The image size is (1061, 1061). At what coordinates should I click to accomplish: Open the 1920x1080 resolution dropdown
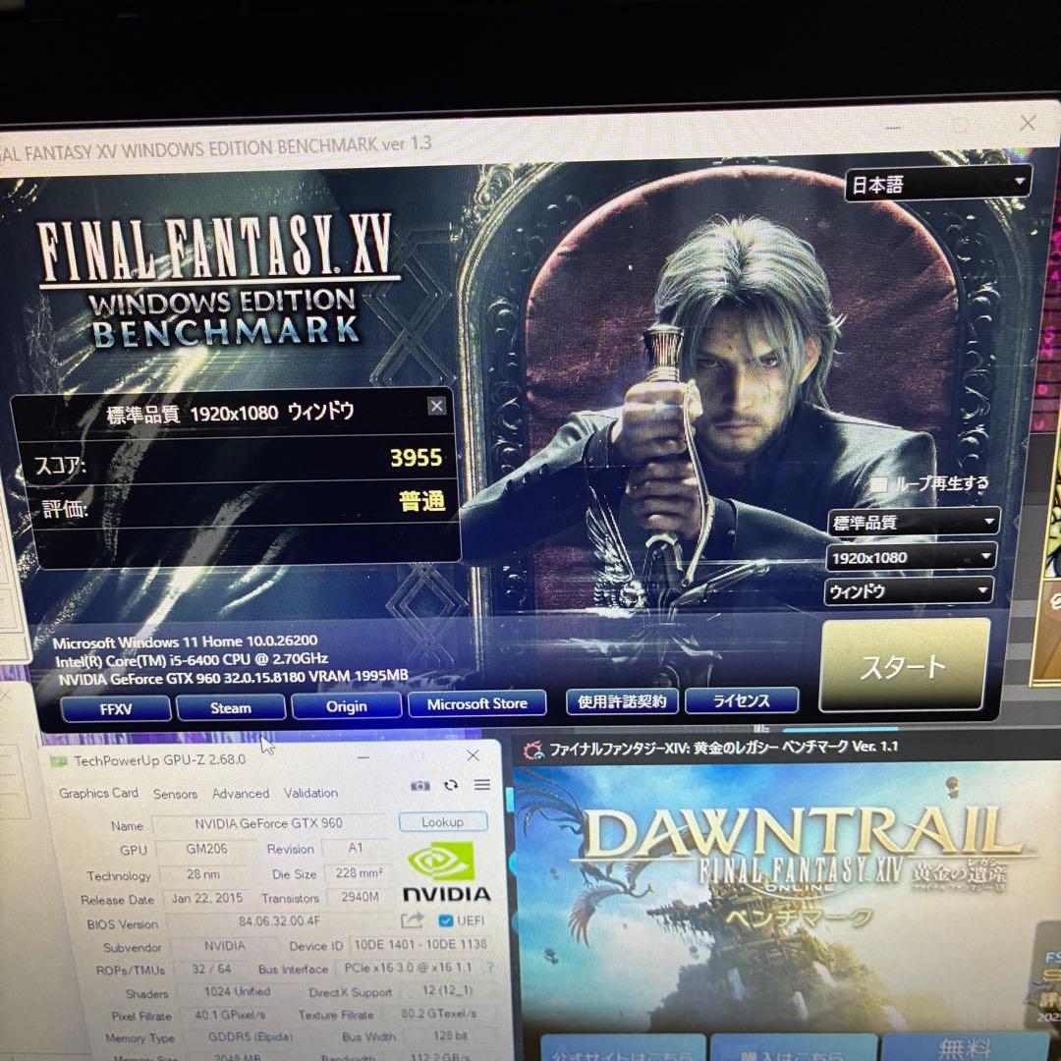point(910,557)
